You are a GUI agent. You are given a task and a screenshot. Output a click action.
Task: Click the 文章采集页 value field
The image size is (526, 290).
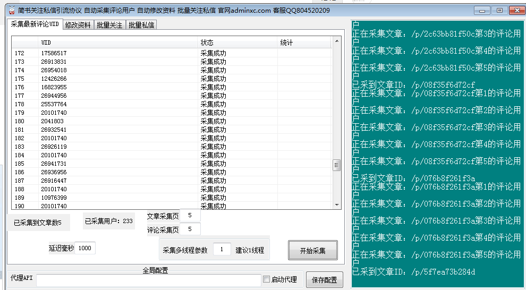tap(190, 215)
